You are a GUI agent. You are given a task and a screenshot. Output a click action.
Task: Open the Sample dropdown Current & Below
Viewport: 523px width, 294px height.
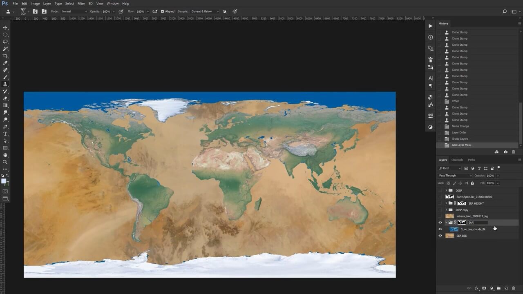(x=204, y=11)
